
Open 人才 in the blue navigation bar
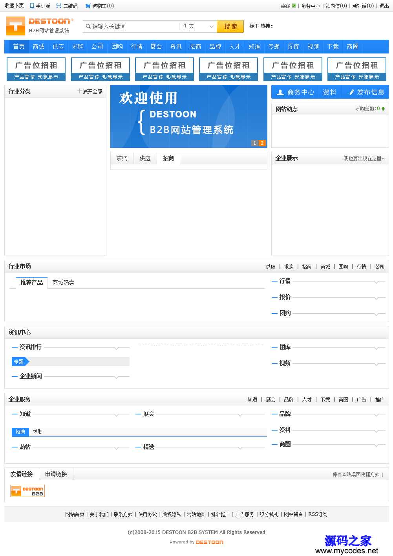235,46
